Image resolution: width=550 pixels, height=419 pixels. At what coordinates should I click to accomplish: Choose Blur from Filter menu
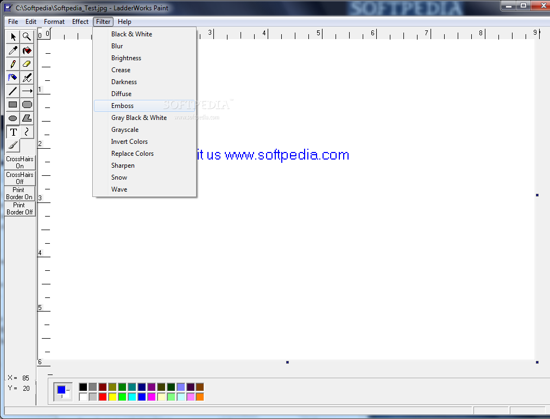point(144,46)
